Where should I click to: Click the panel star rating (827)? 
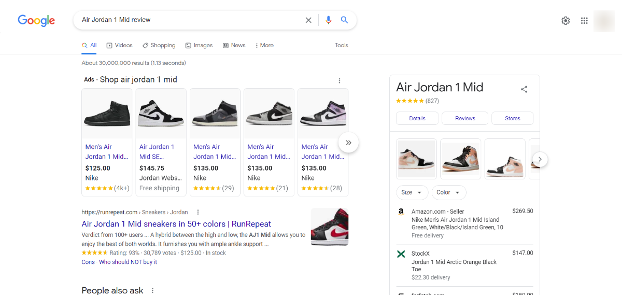pos(417,101)
